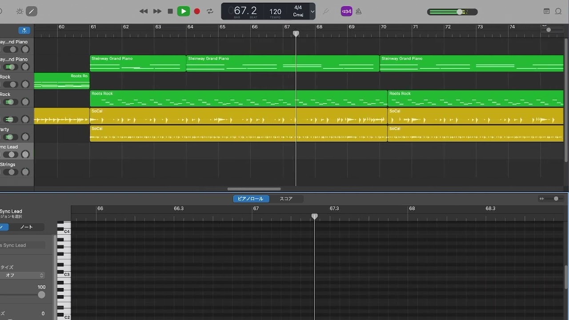Click the piano roll horizontal zoom arrows icon
569x320 pixels.
click(x=541, y=199)
